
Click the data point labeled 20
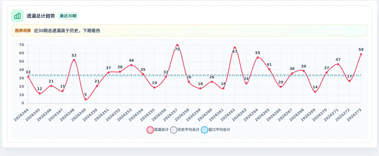click(x=281, y=87)
